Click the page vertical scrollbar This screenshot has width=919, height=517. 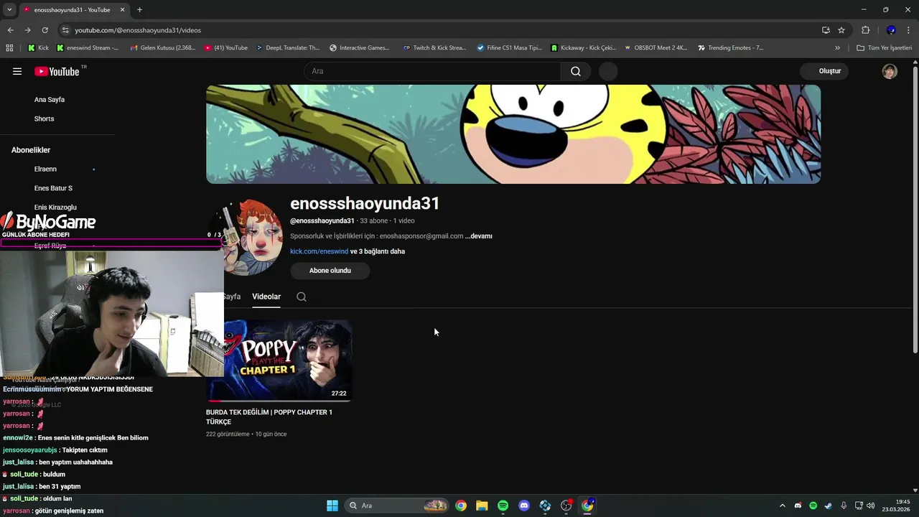pos(915,208)
